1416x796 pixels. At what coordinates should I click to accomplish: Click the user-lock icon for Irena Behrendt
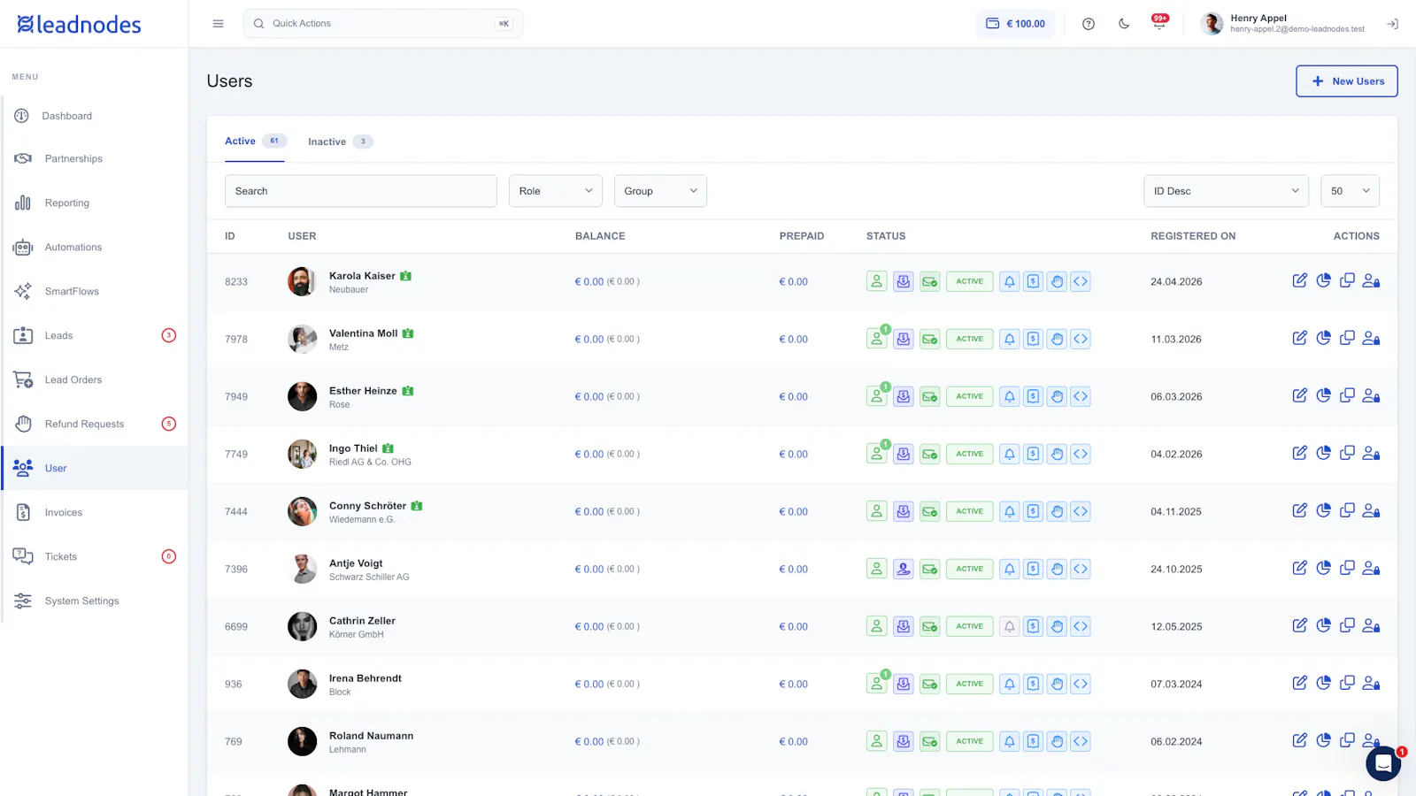tap(1371, 684)
